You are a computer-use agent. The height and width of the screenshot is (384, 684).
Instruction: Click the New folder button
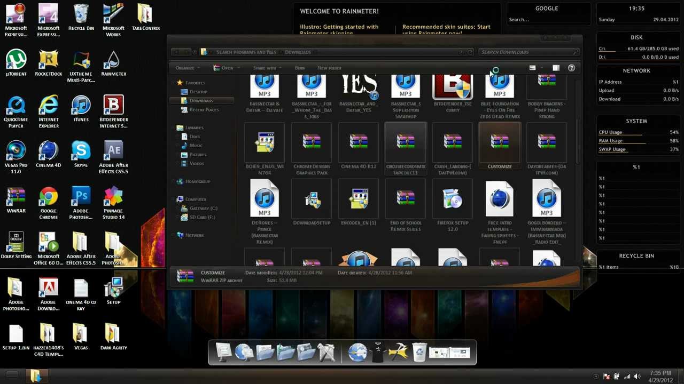coord(329,68)
